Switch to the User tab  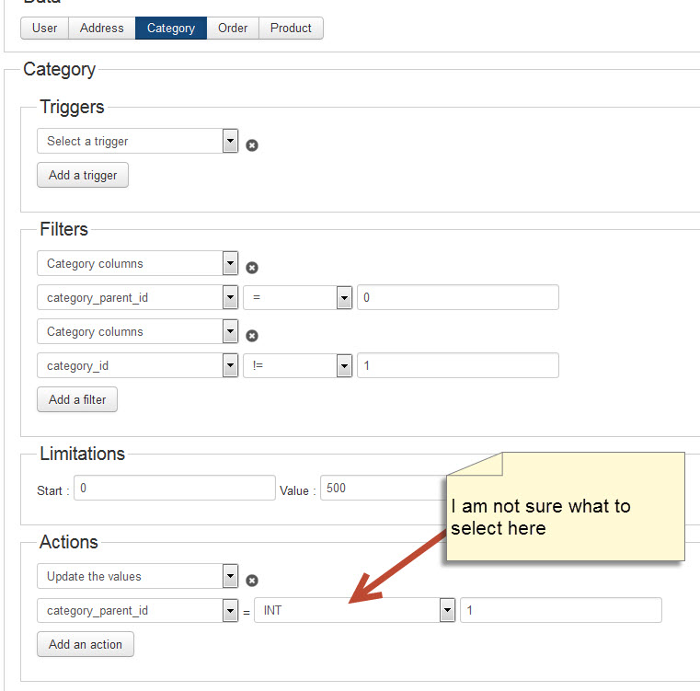44,29
